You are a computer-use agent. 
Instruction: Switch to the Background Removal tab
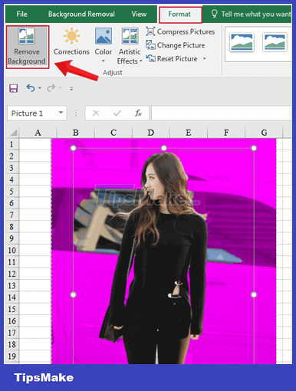coord(81,14)
